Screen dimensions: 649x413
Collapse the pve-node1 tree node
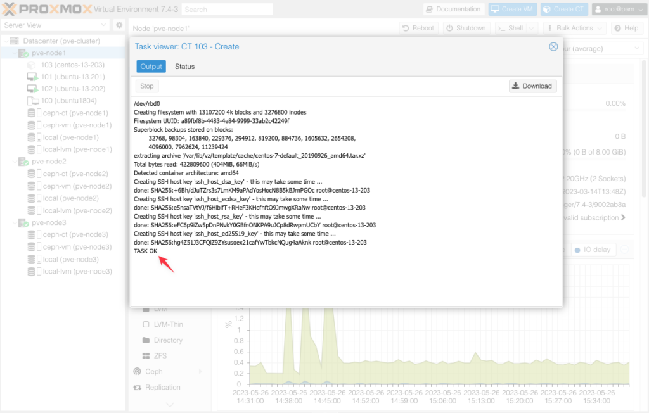click(15, 53)
